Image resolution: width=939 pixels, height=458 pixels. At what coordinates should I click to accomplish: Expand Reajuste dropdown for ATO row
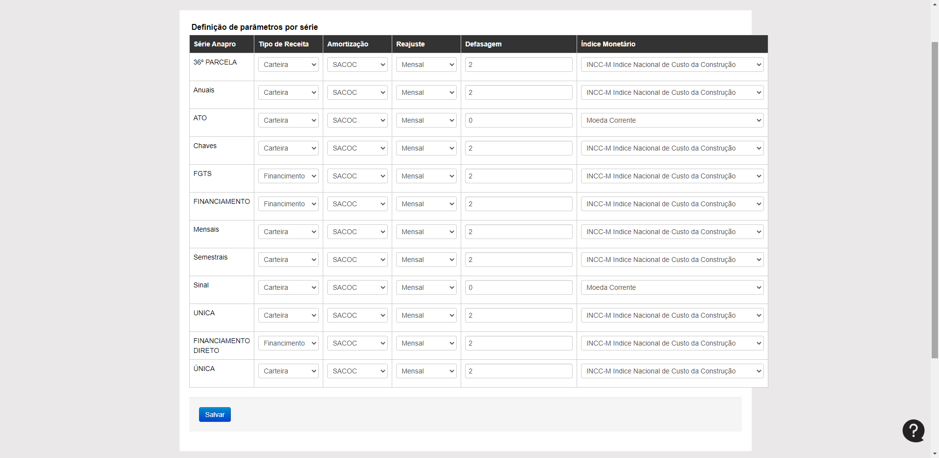426,120
